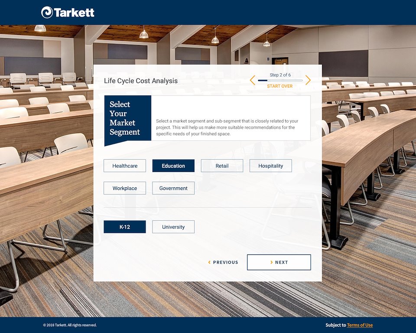Go back using the left step arrow

253,80
